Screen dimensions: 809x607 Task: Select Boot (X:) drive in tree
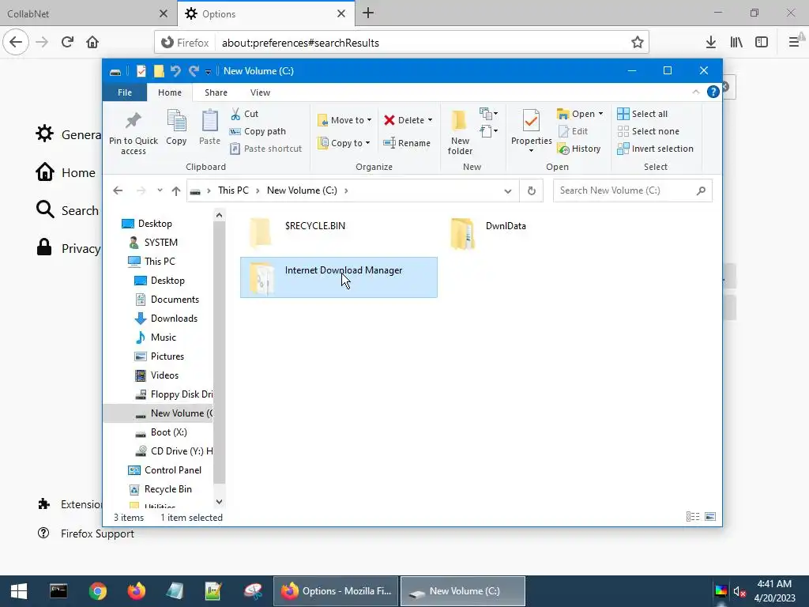tap(169, 432)
